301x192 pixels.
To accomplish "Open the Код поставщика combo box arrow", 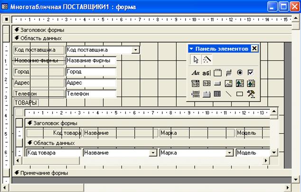I will click(x=136, y=50).
